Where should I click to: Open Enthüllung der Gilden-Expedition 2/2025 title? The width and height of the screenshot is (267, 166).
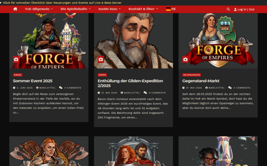(x=130, y=83)
